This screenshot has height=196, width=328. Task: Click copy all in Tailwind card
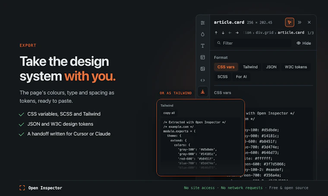pyautogui.click(x=169, y=113)
